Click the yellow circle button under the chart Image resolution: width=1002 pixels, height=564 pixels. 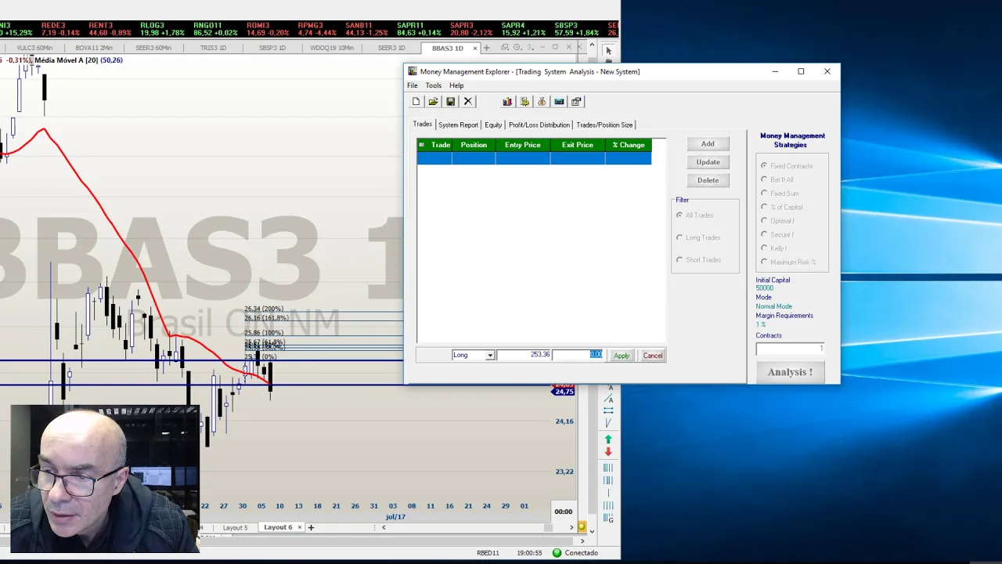tap(582, 527)
